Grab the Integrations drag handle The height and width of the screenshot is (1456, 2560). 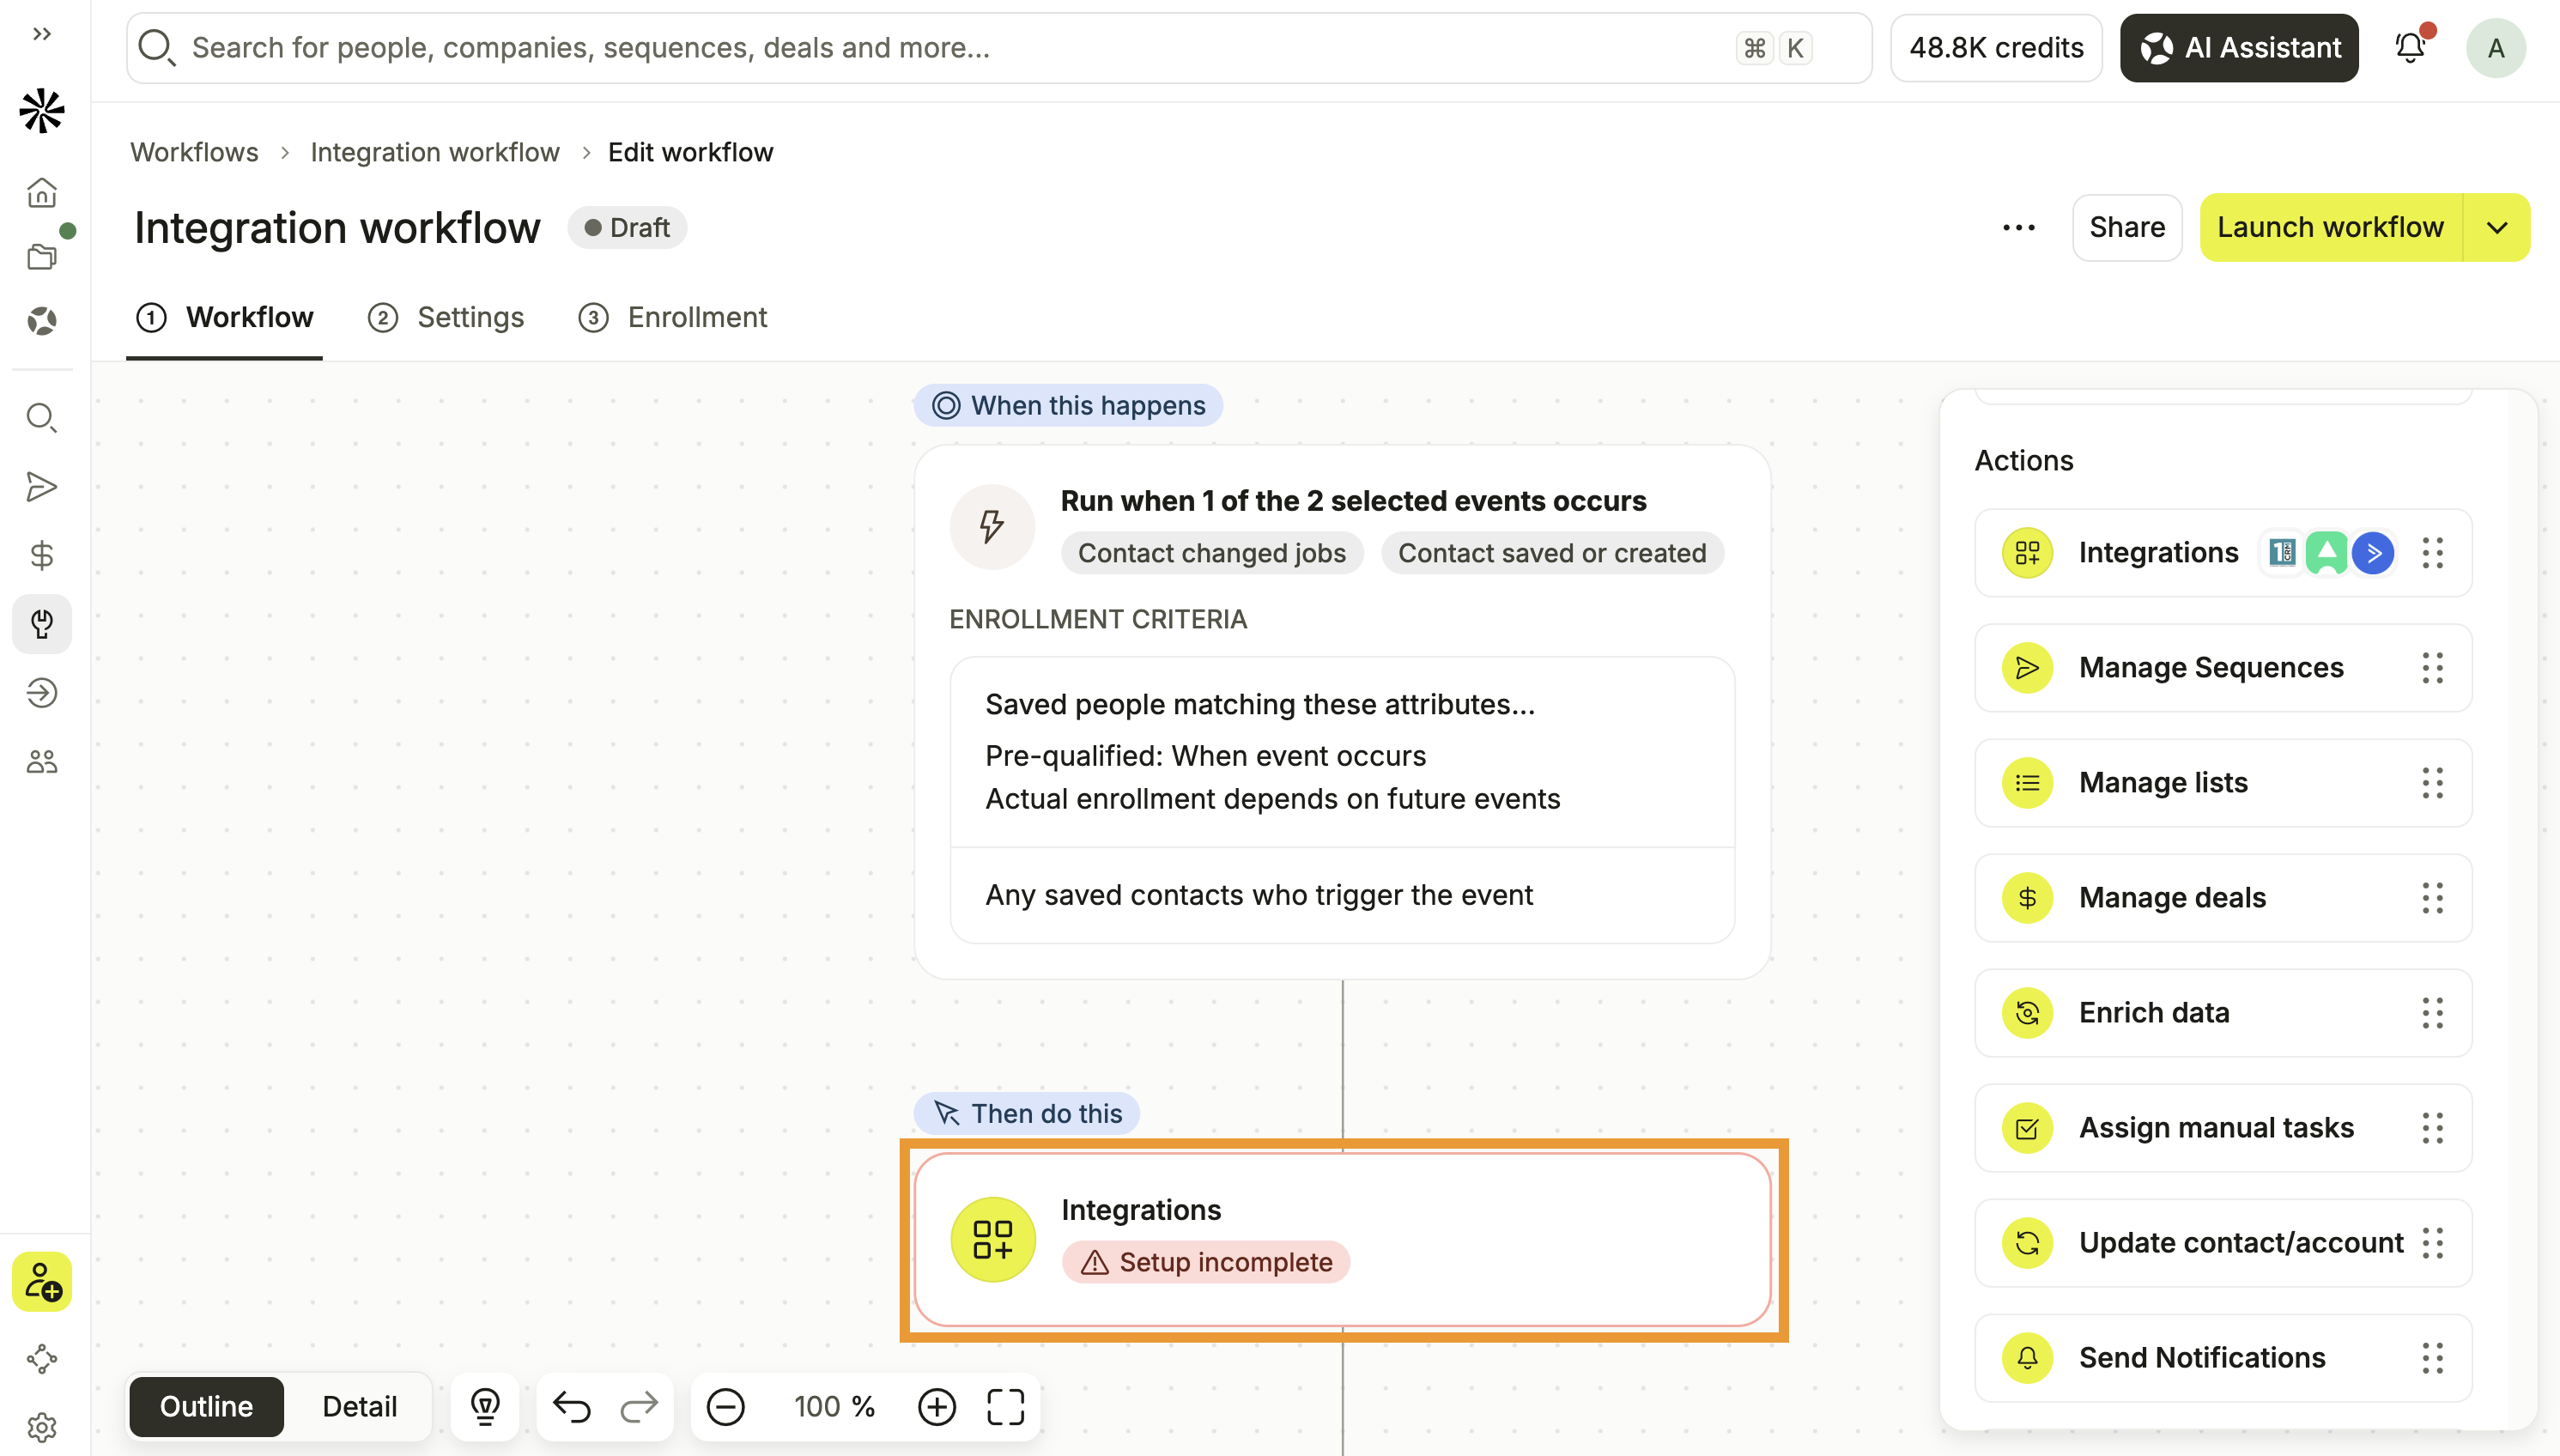pos(2433,553)
